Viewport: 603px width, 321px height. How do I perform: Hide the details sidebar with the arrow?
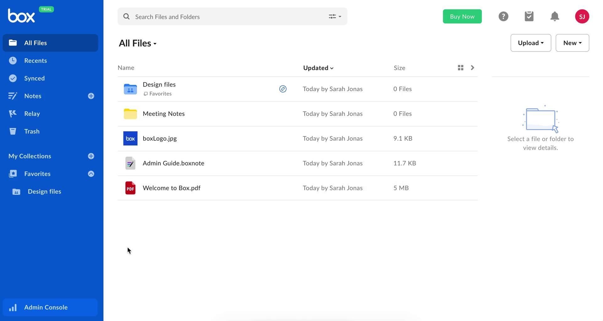[x=472, y=68]
